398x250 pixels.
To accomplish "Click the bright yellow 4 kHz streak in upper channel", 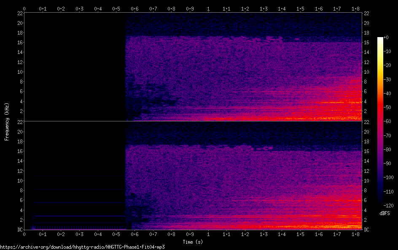I will [x=333, y=102].
